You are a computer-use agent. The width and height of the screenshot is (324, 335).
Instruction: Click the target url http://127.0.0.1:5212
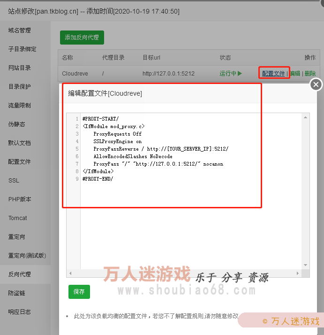pyautogui.click(x=168, y=74)
